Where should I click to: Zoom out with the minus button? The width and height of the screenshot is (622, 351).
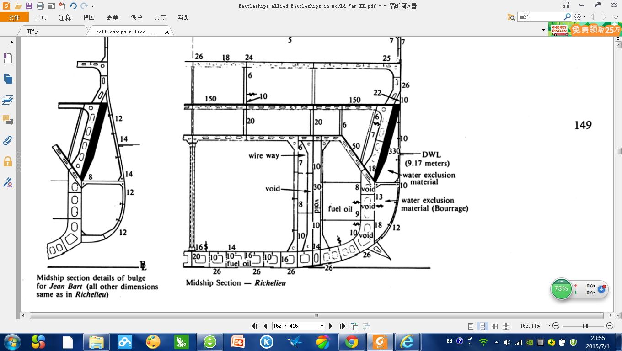(556, 326)
